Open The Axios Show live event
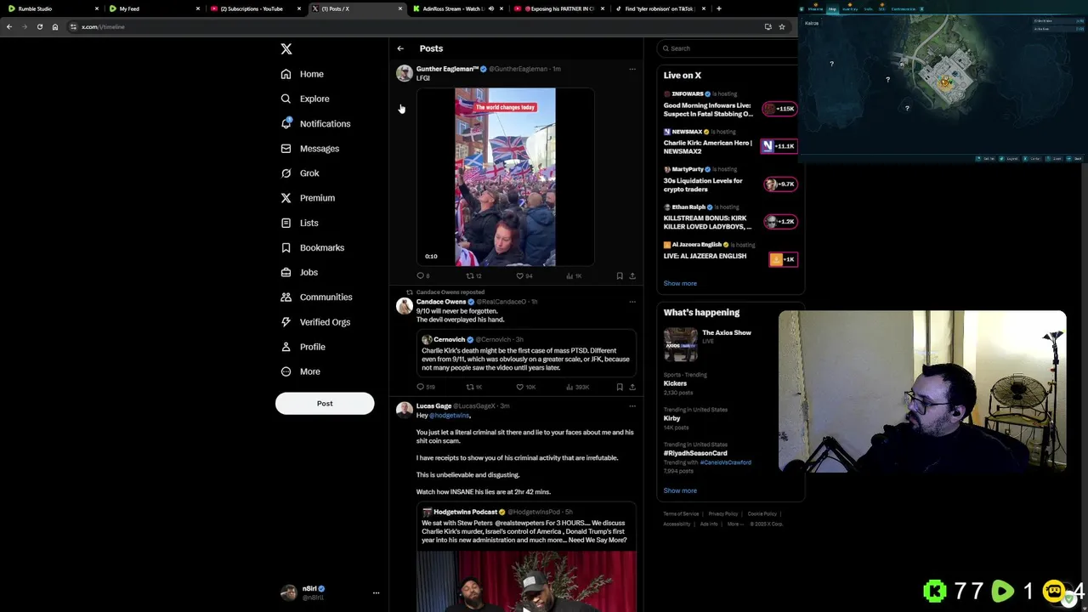Image resolution: width=1088 pixels, height=612 pixels. click(x=730, y=343)
